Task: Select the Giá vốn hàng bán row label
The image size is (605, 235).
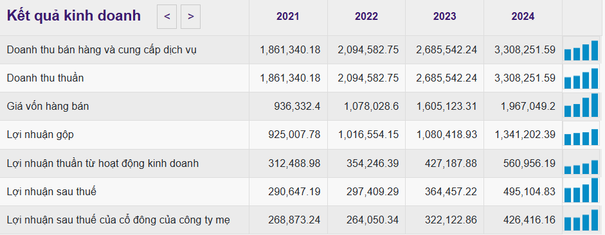Action: click(x=48, y=106)
